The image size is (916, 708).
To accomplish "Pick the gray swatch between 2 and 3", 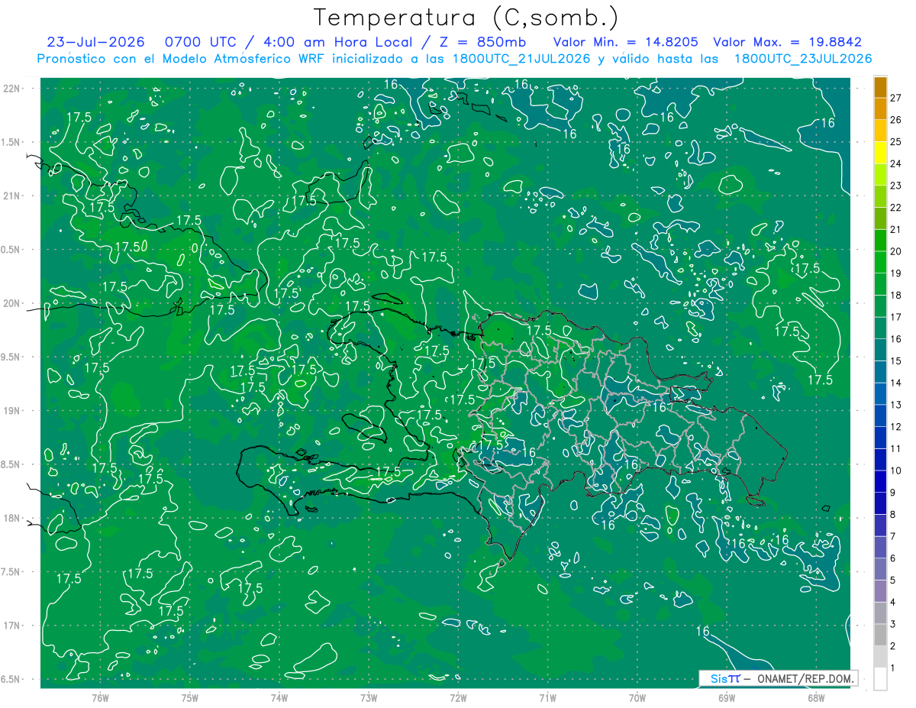I will (880, 635).
